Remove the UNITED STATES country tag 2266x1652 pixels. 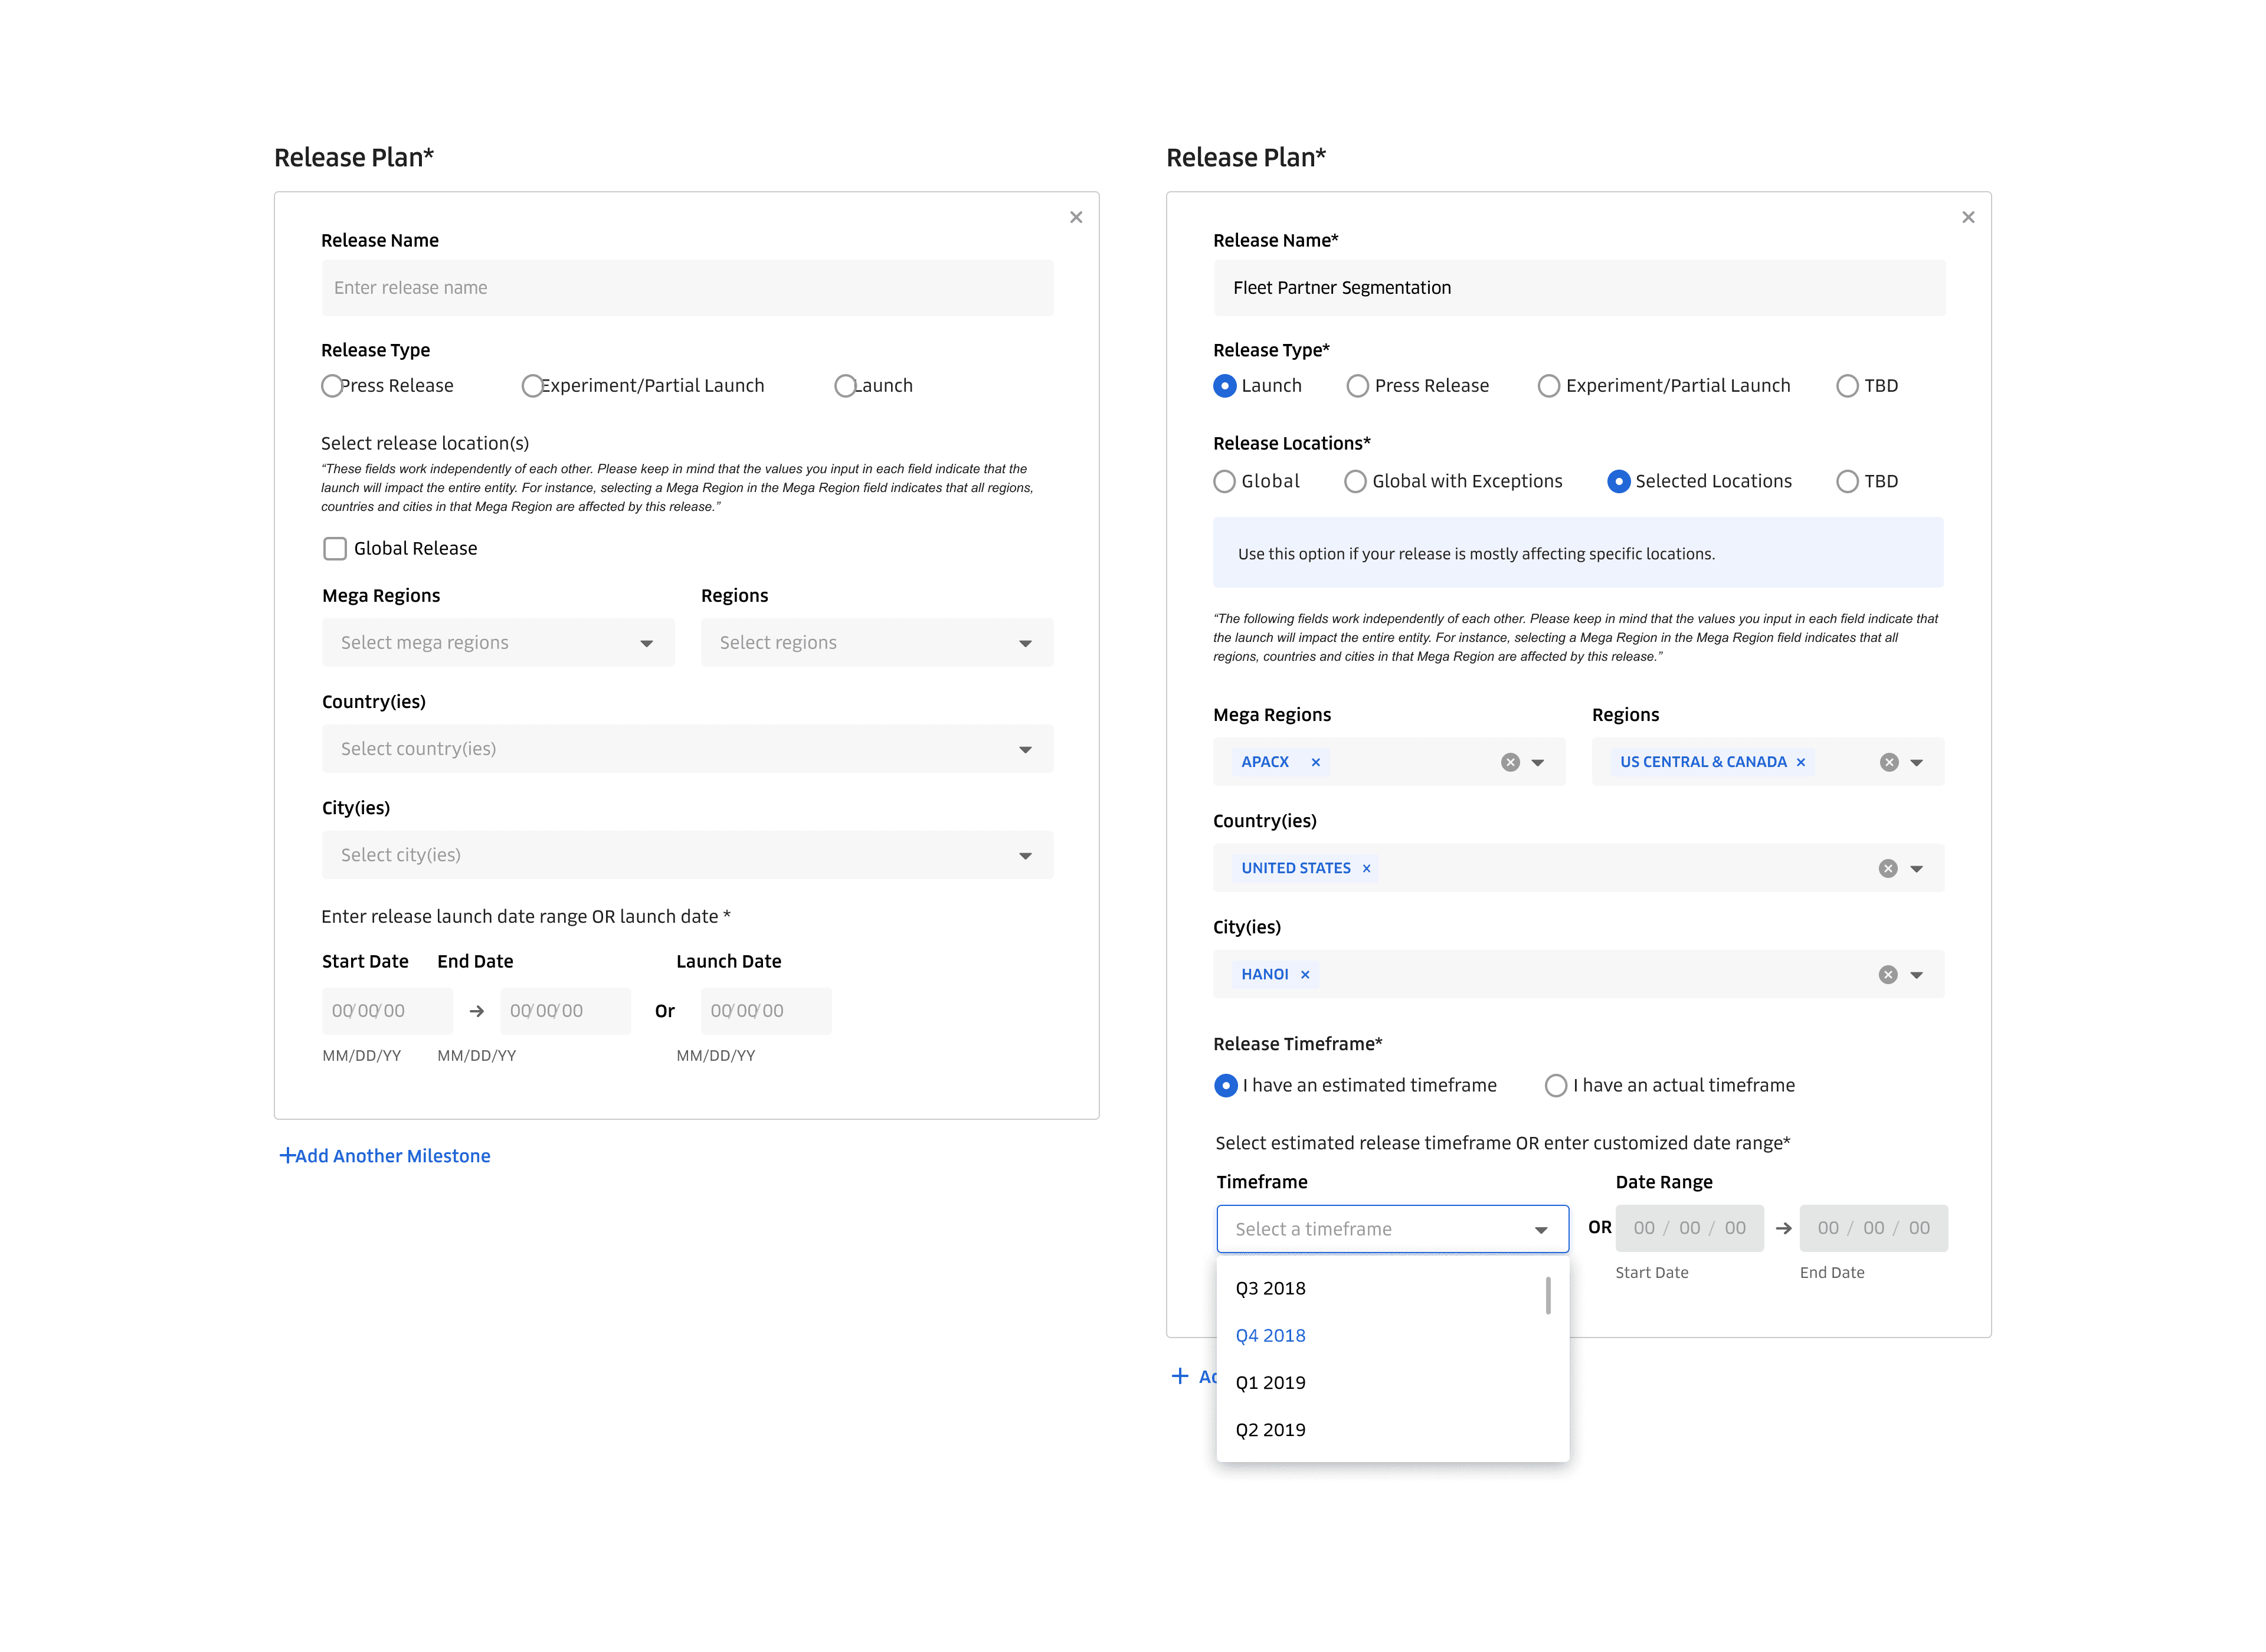point(1366,868)
